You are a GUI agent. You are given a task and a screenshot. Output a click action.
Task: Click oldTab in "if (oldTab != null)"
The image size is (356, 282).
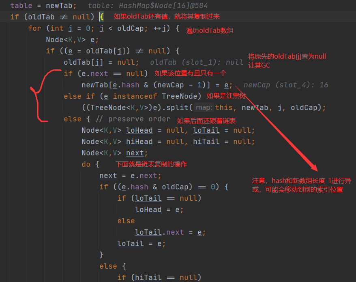(x=41, y=17)
